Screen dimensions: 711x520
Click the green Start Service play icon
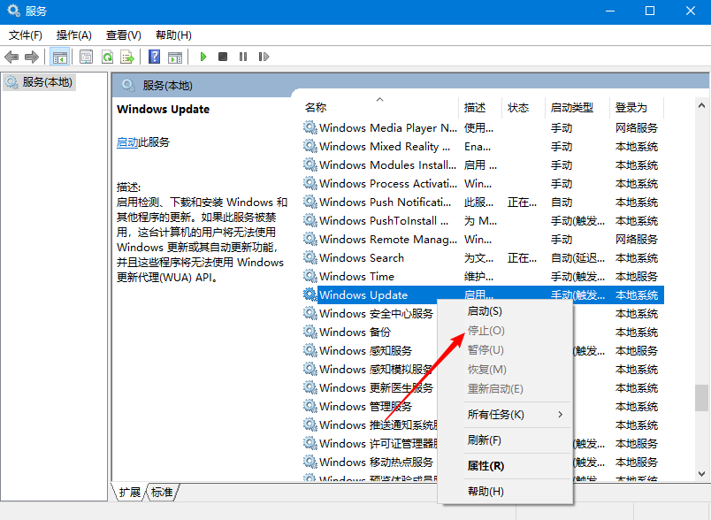pos(203,57)
